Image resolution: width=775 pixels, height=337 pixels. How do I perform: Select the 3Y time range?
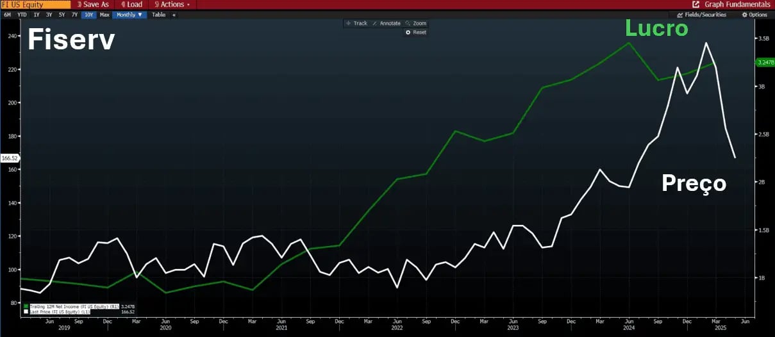(x=49, y=14)
